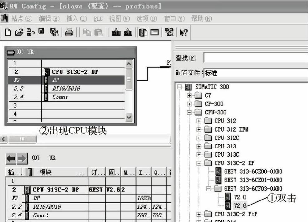Select empty slot 3 in rack
This screenshot has height=222, width=308.
pyautogui.click(x=66, y=105)
